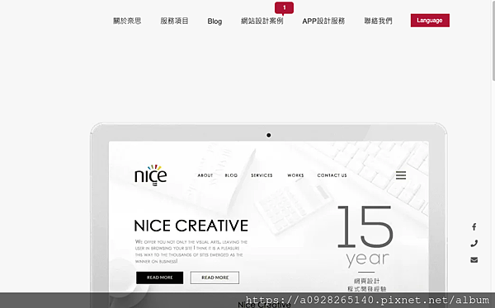Click the outlined READ MORE button

(214, 278)
